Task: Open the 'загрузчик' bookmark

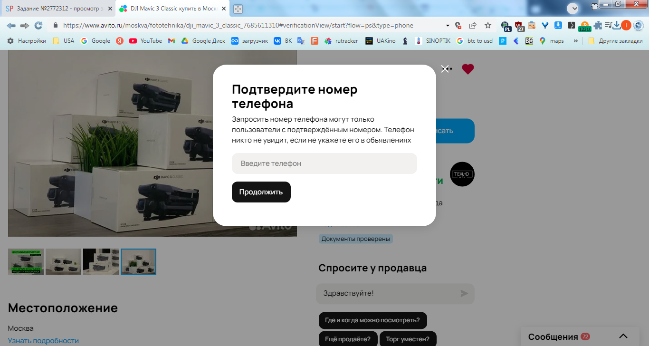Action: tap(249, 41)
